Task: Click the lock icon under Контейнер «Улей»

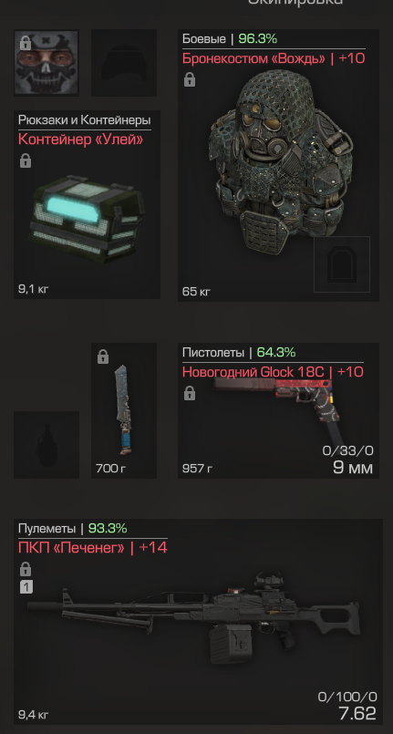Action: [26, 161]
